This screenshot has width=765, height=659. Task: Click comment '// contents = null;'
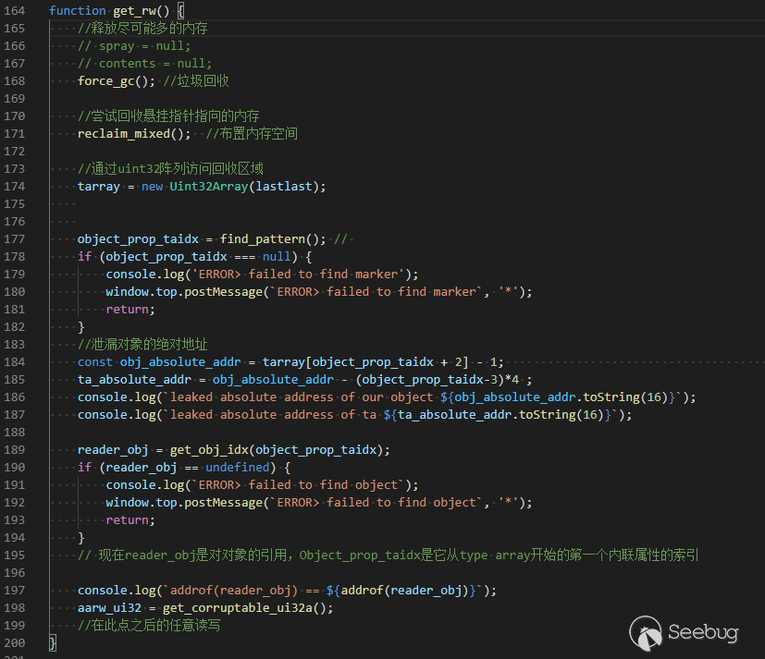coord(145,64)
